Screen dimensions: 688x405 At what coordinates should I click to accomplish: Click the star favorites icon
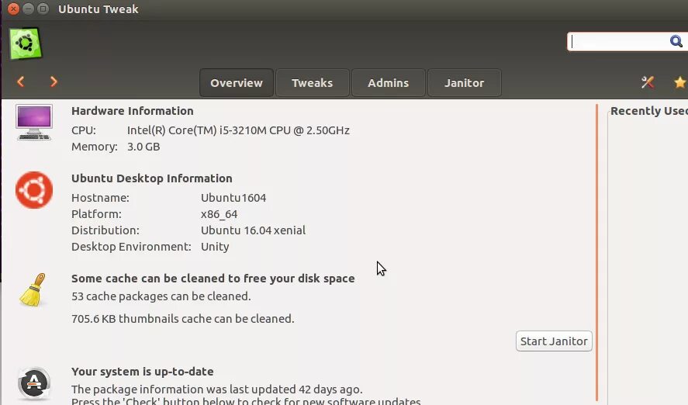click(680, 82)
